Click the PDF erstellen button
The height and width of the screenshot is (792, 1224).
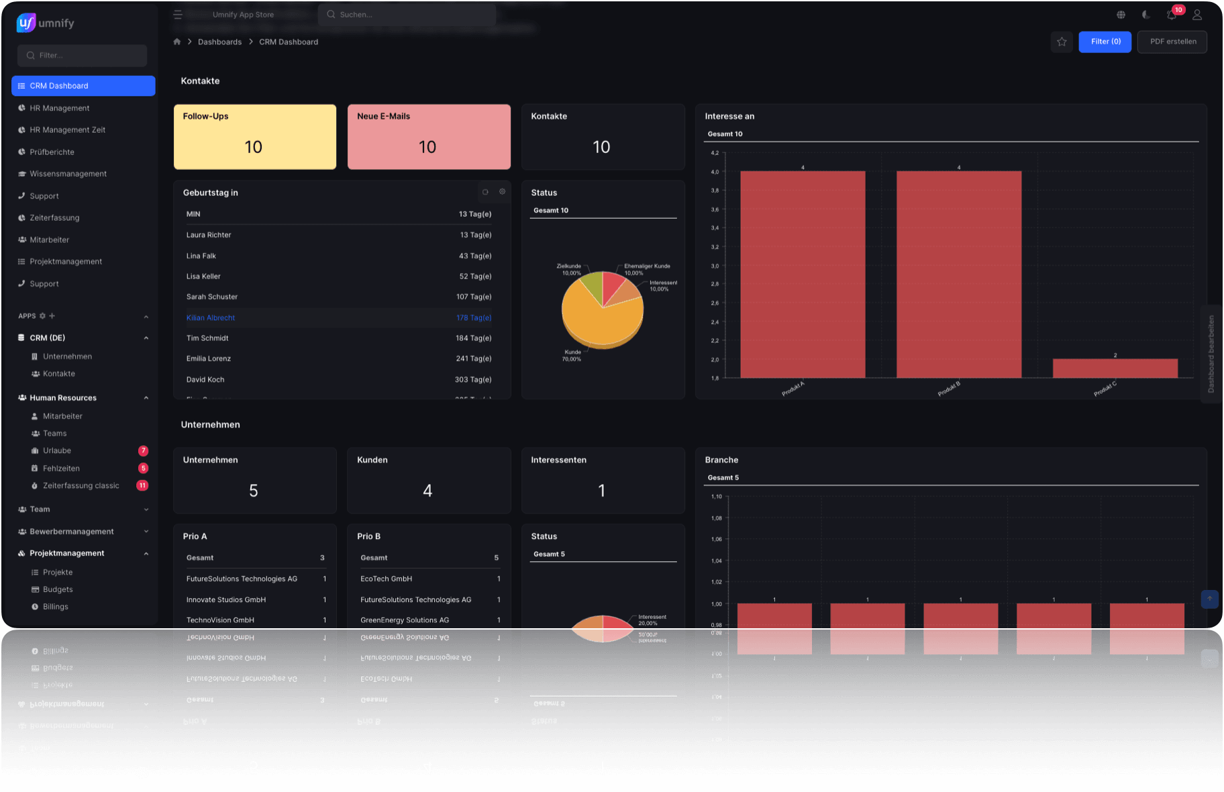(x=1172, y=42)
